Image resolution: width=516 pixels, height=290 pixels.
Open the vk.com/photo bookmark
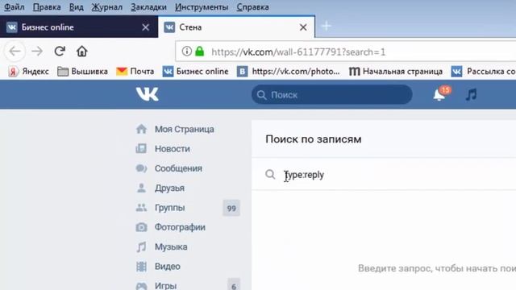[289, 72]
